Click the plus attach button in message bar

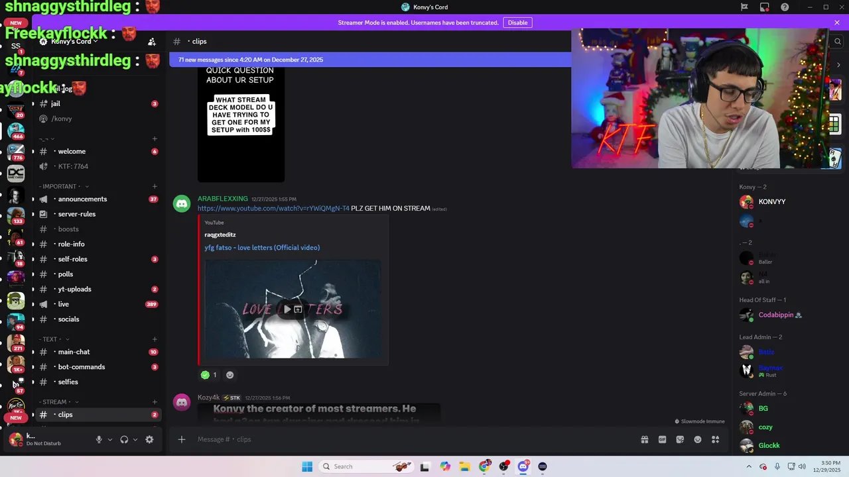pyautogui.click(x=181, y=439)
